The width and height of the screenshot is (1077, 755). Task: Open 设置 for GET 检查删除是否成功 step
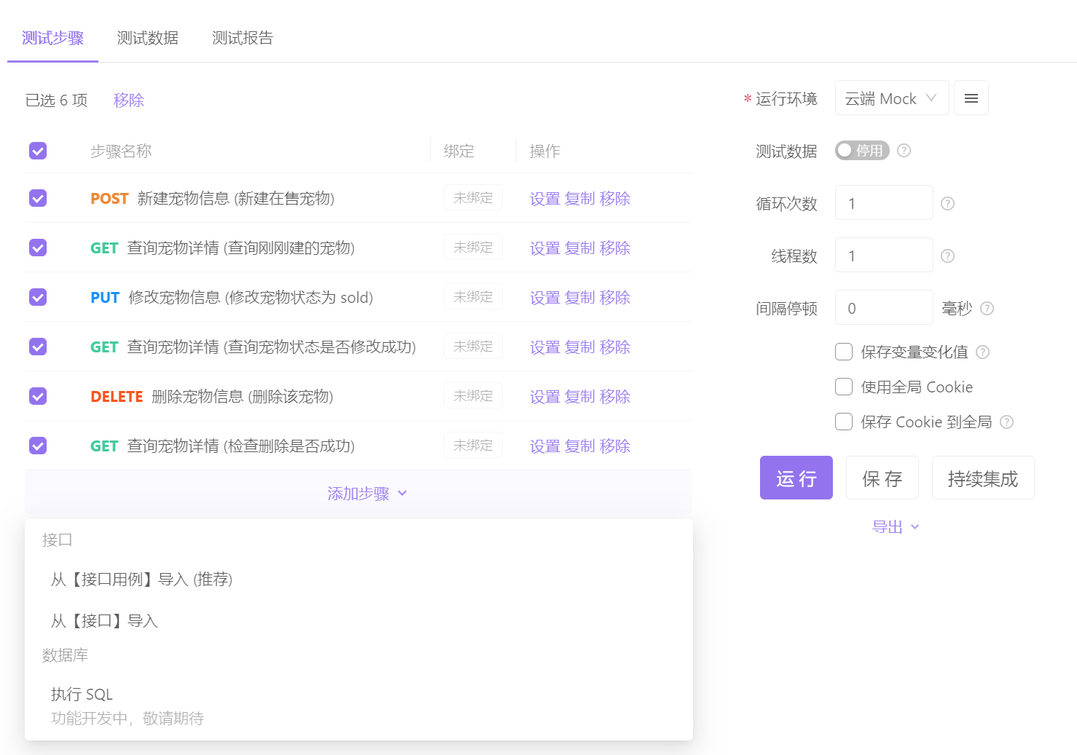[x=545, y=446]
